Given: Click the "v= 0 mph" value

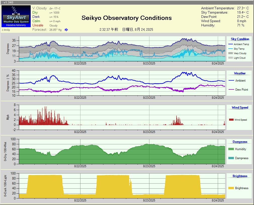Looking at the screenshot, I should [55, 21].
